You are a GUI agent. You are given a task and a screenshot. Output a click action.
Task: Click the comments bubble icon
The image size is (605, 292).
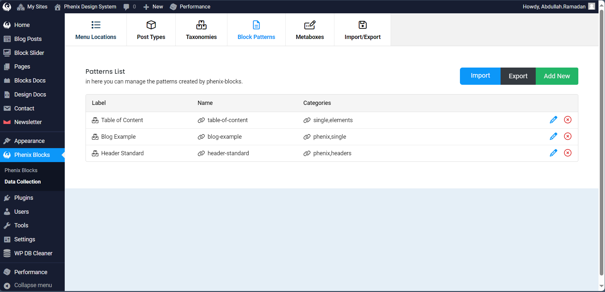click(x=126, y=7)
